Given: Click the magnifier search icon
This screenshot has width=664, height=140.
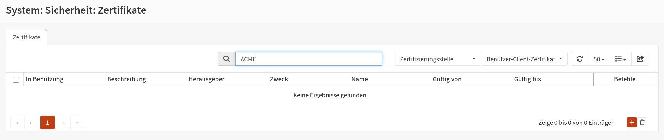Looking at the screenshot, I should pyautogui.click(x=226, y=59).
